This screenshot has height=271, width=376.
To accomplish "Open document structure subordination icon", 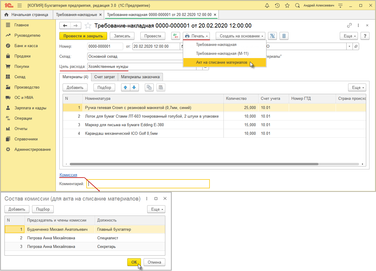I will 272,36.
